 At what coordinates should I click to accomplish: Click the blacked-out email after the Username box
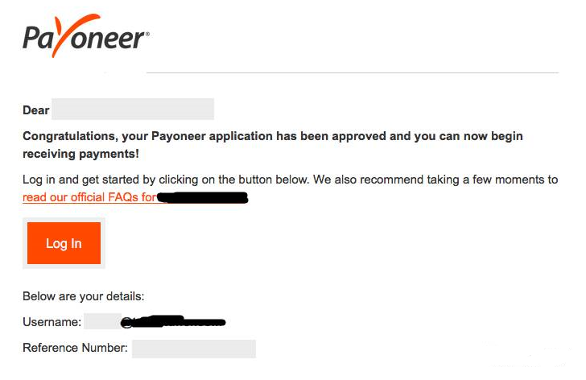coord(173,322)
